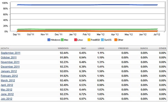Open the November, 2011 month link
Screen dimensions: 168x102
coord(10,62)
